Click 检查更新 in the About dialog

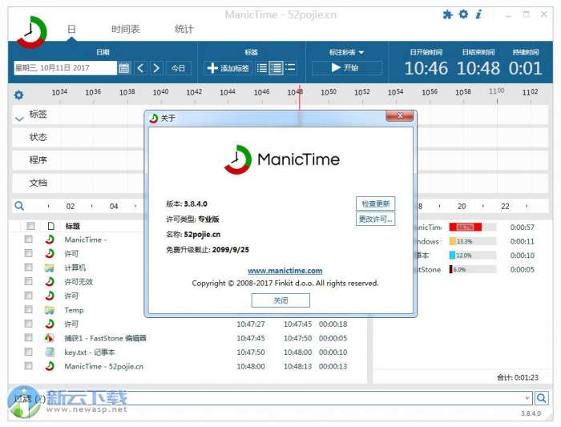coord(375,203)
